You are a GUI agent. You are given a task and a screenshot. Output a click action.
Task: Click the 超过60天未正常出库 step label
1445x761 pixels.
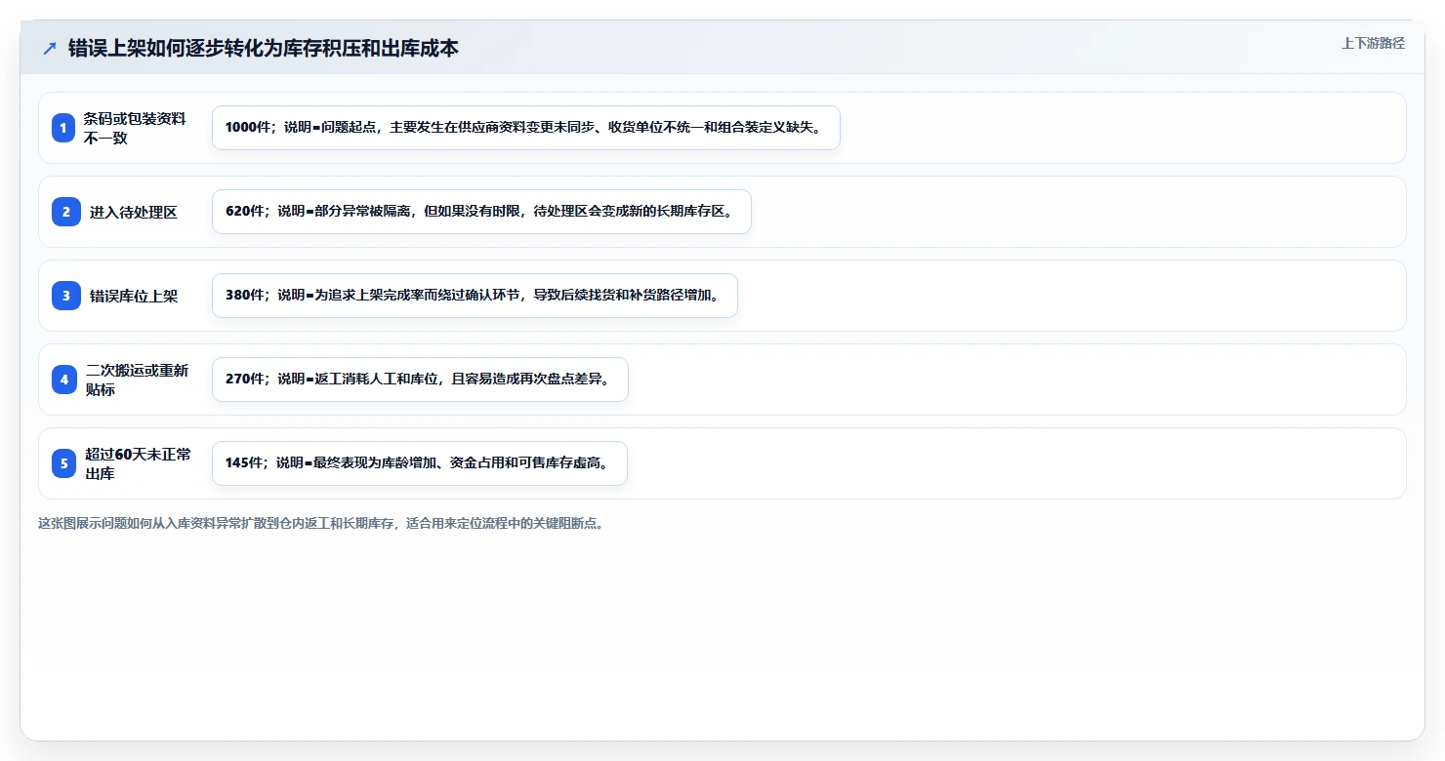coord(138,463)
